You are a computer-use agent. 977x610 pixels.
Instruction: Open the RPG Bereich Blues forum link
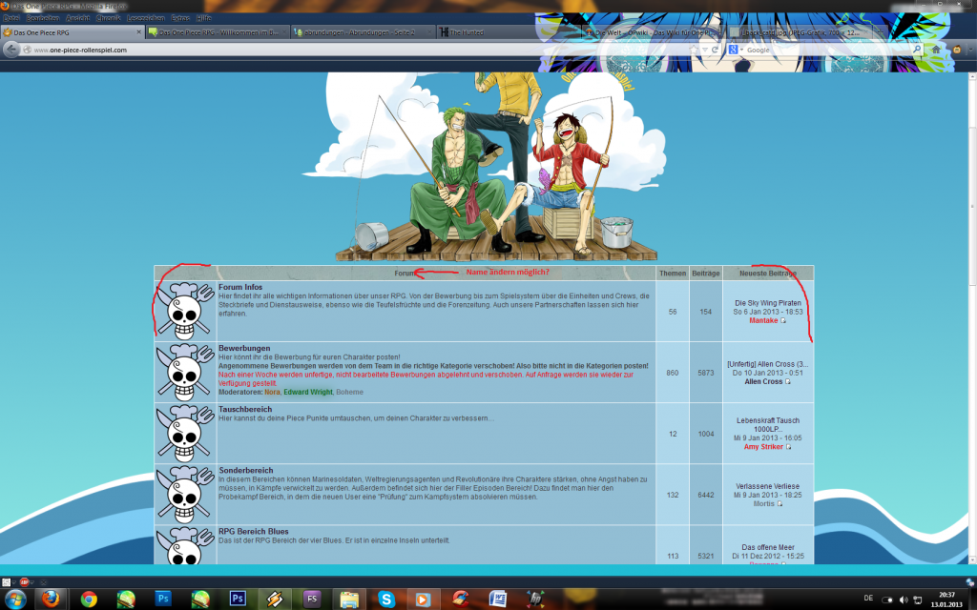pyautogui.click(x=254, y=531)
